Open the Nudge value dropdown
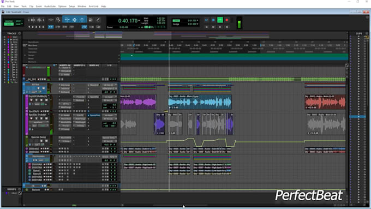The width and height of the screenshot is (371, 209). pos(198,24)
